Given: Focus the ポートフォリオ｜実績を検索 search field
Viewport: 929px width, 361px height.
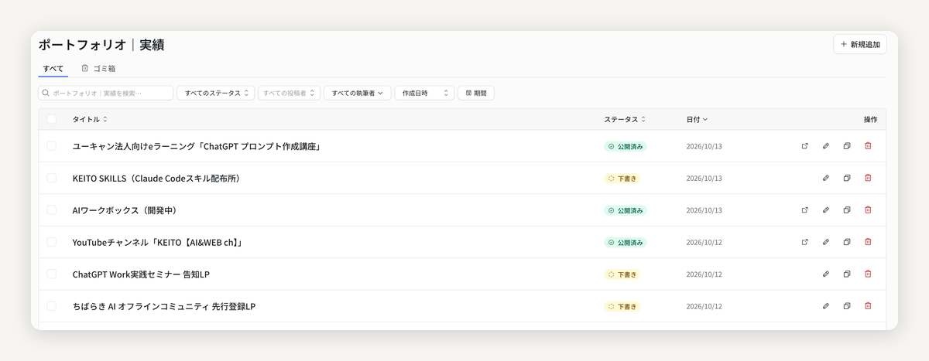Looking at the screenshot, I should 106,93.
